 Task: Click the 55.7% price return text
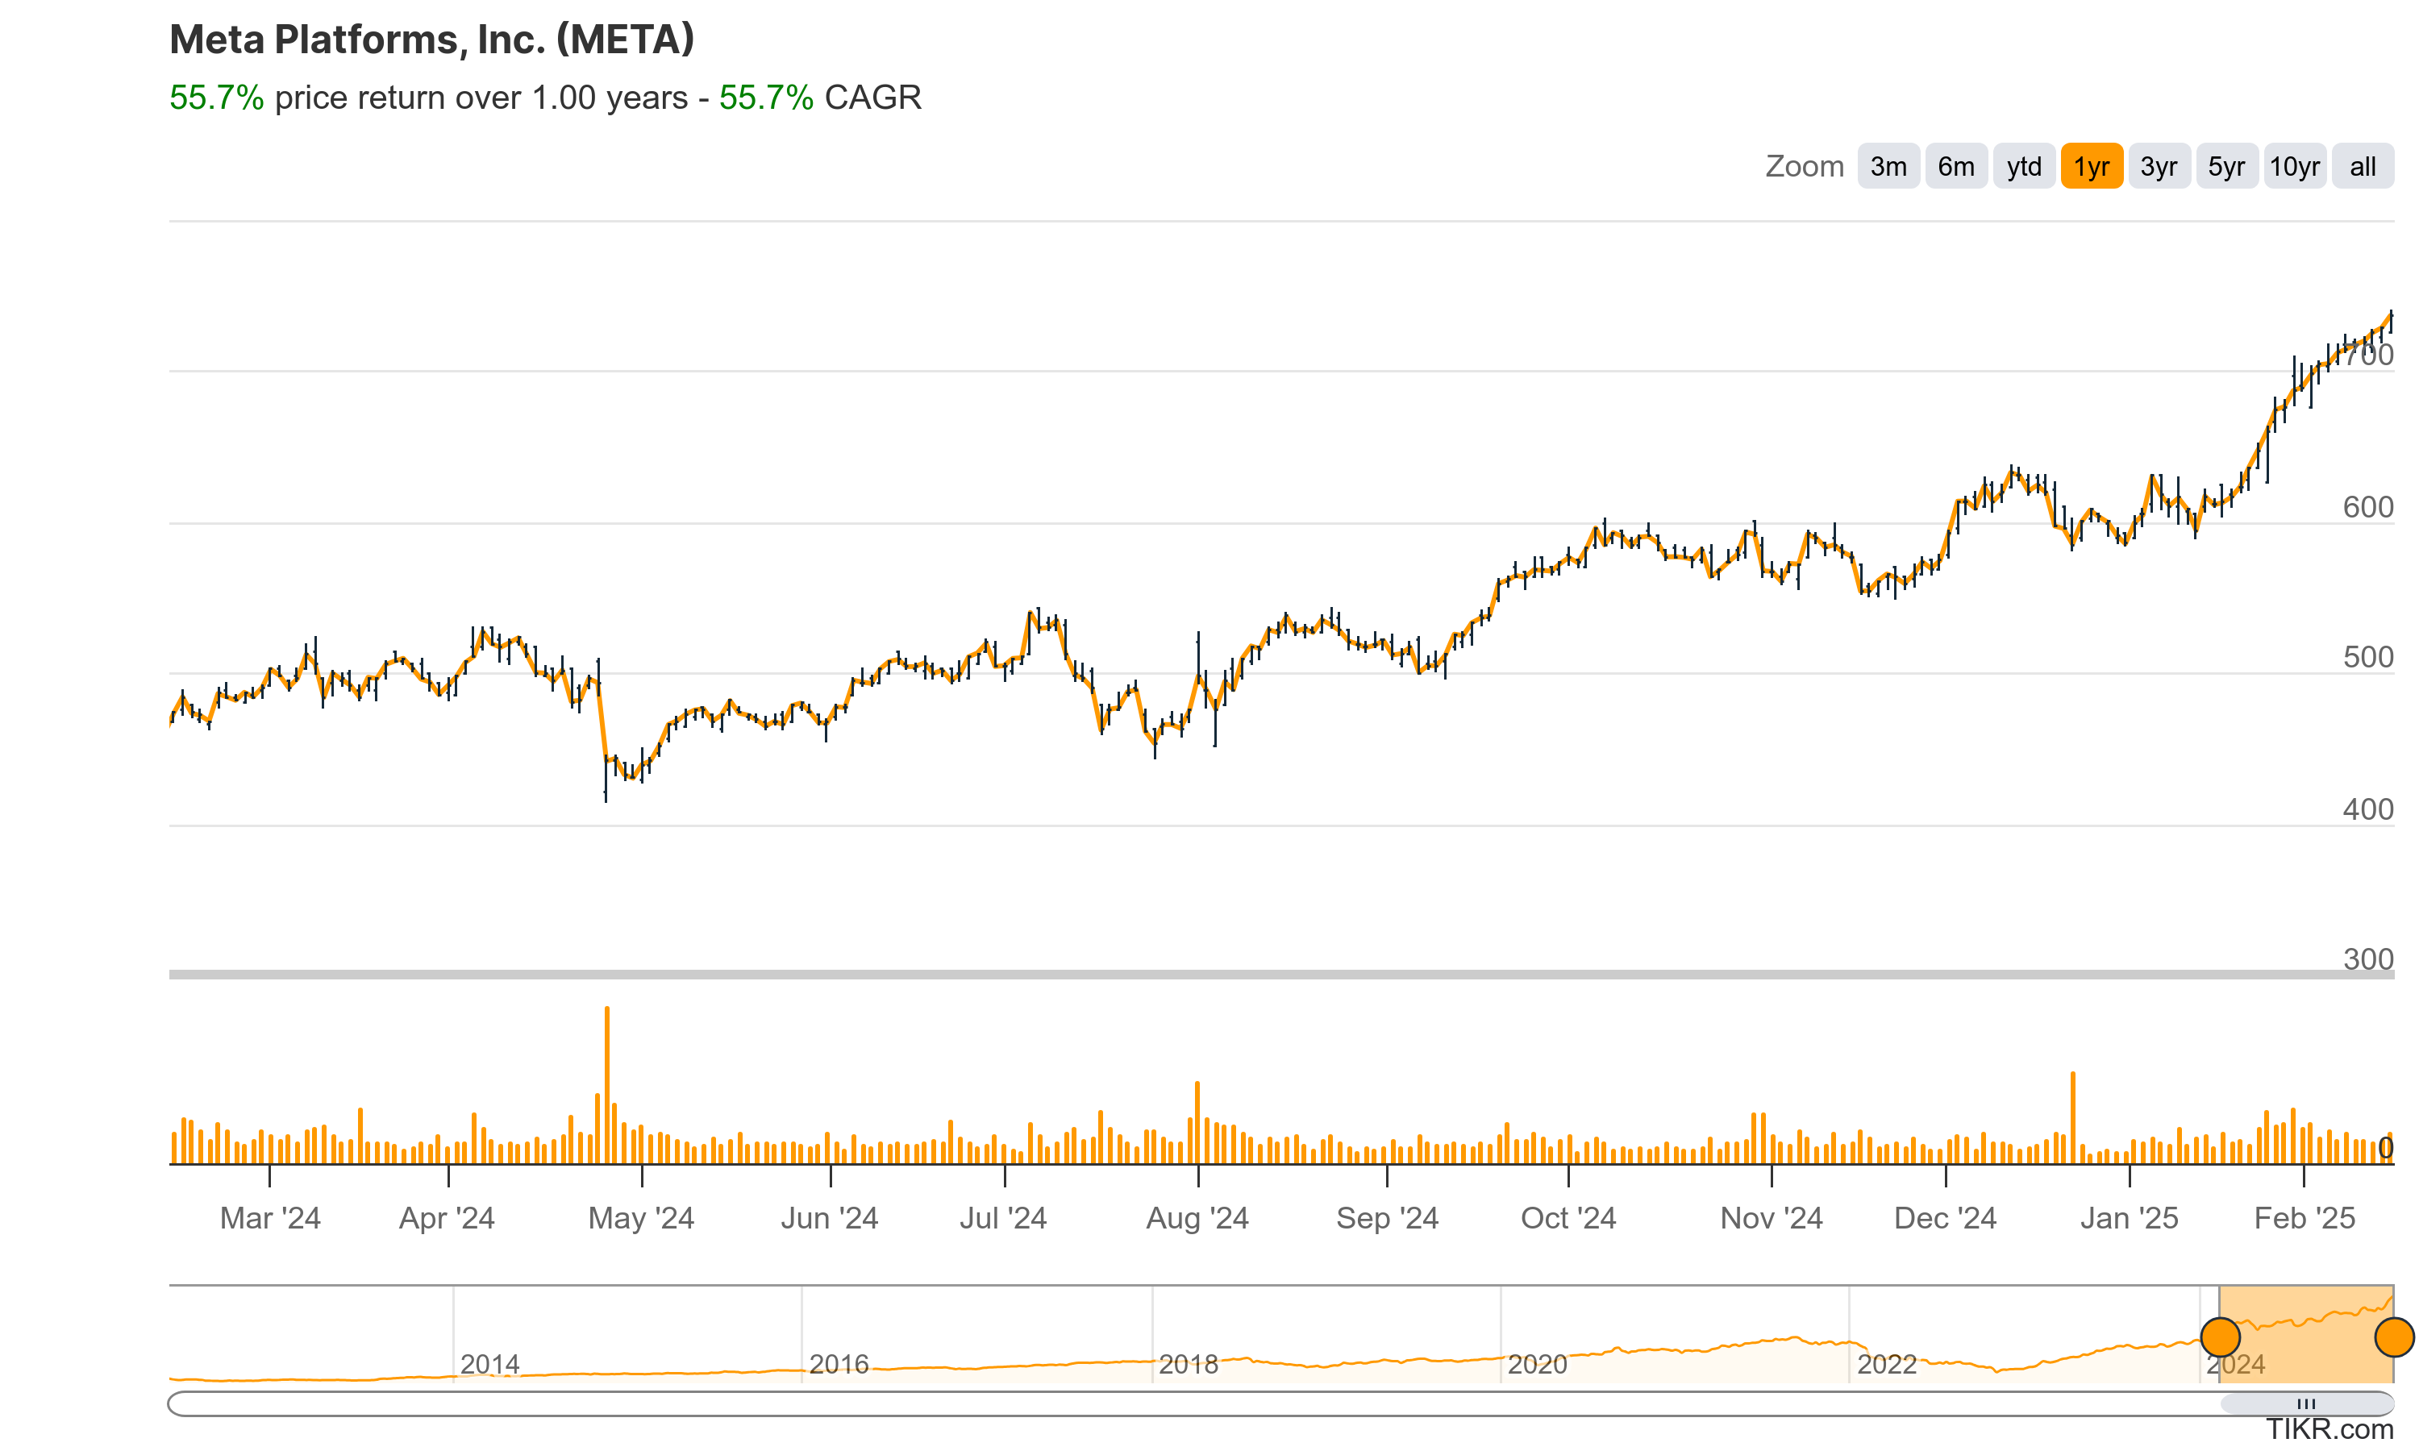click(x=215, y=98)
